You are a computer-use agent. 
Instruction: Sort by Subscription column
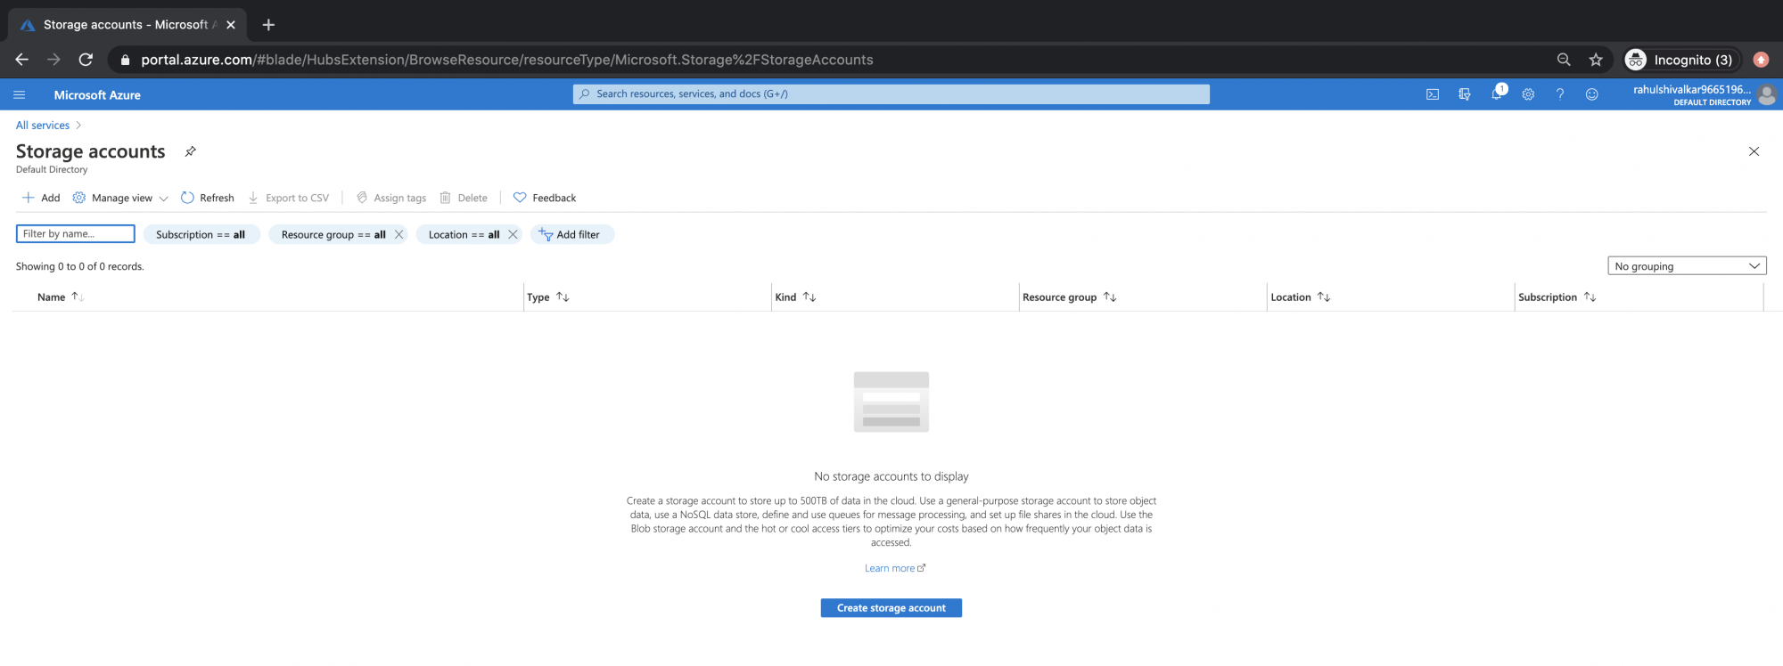click(x=1557, y=297)
